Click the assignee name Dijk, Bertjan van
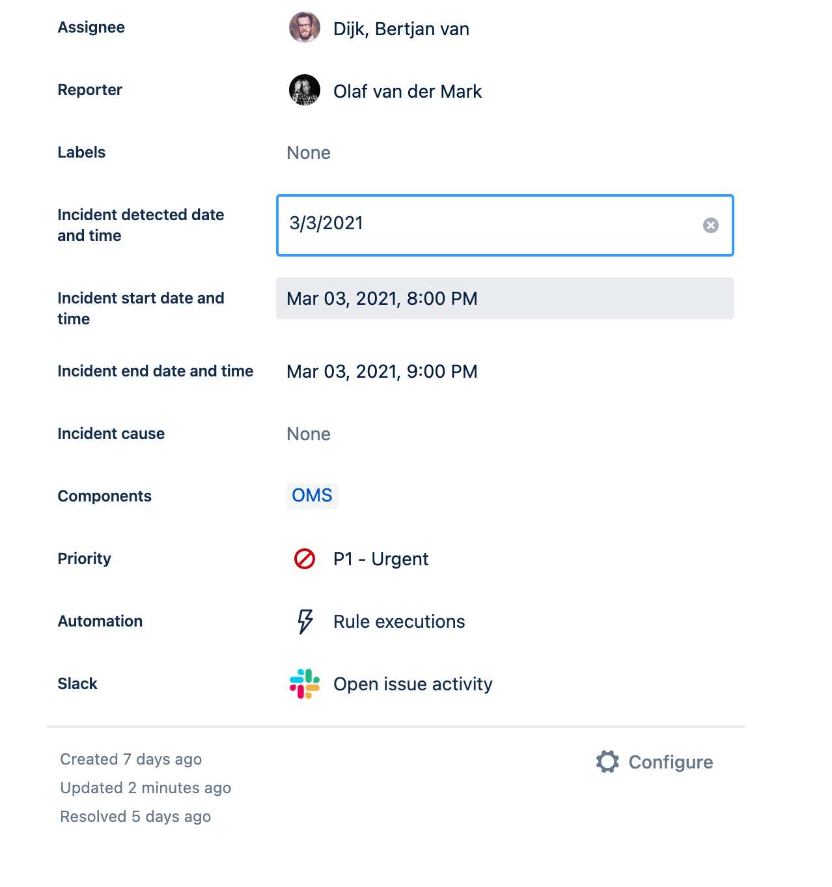The image size is (832, 887). (x=401, y=29)
